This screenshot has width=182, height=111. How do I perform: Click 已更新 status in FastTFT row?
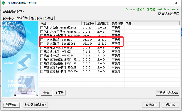click(x=116, y=40)
